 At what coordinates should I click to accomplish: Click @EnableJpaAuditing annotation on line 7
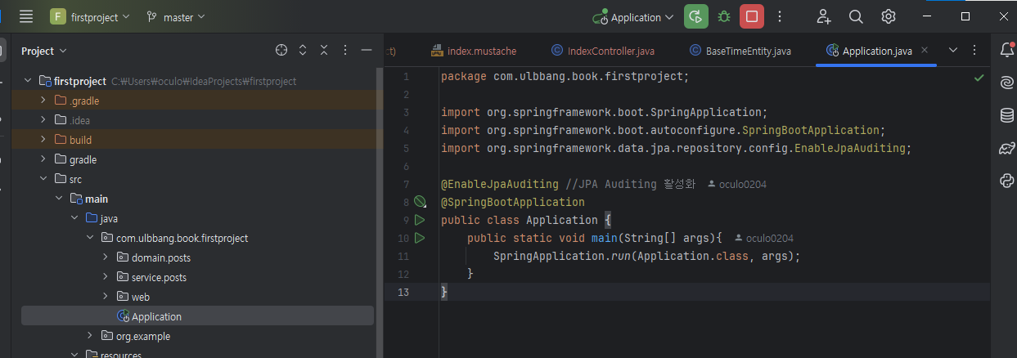pos(500,184)
